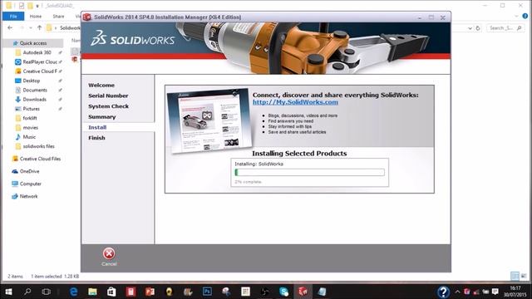Screen dimensions: 532x299
Task: Open Autodesk 360 in Quick access
Action: pos(37,52)
